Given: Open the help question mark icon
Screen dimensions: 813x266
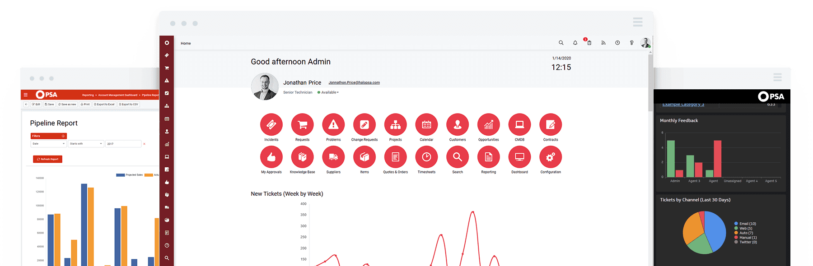Looking at the screenshot, I should click(x=631, y=43).
